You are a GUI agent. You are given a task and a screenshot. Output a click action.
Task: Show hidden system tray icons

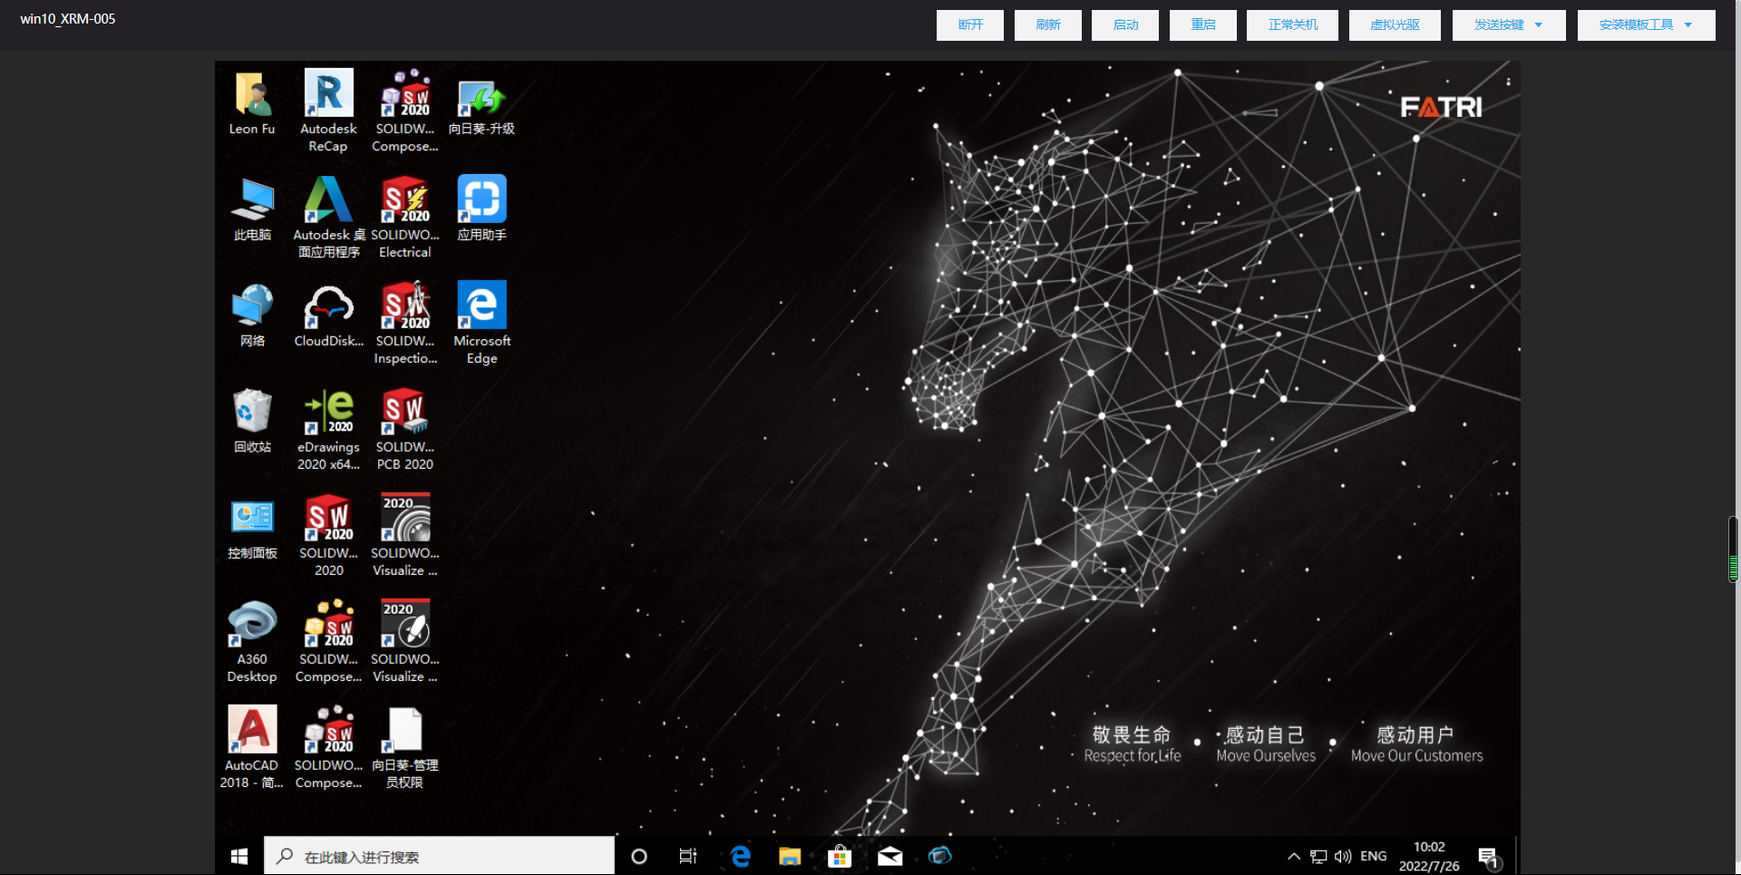point(1294,857)
